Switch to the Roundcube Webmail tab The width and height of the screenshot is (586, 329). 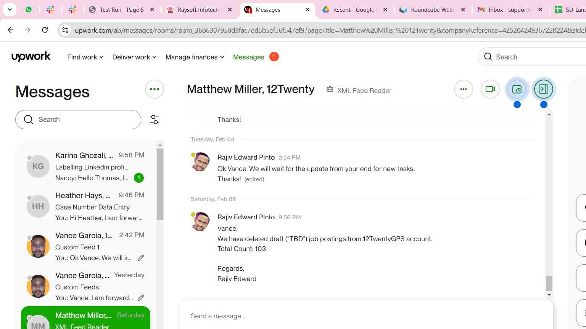(x=432, y=10)
